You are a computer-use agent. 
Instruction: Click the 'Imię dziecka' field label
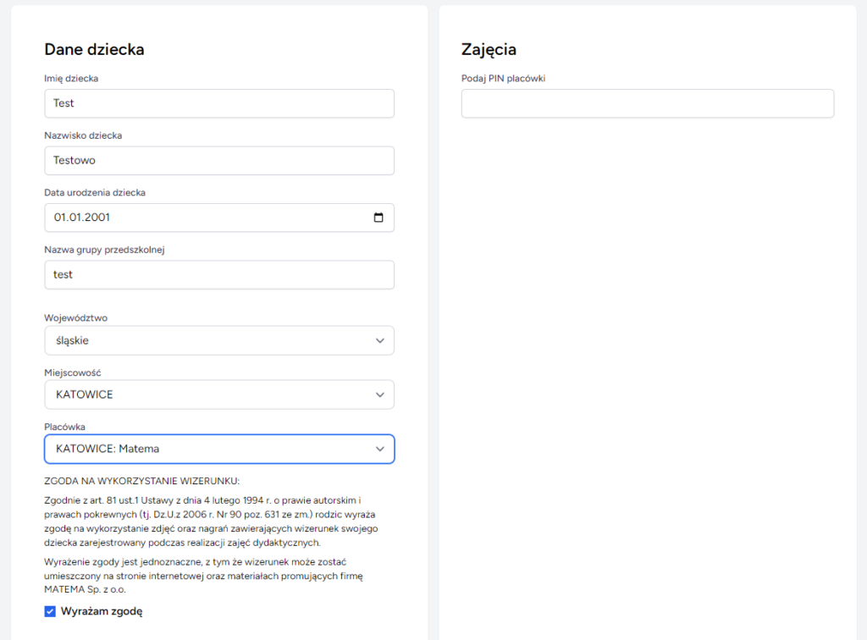point(71,79)
